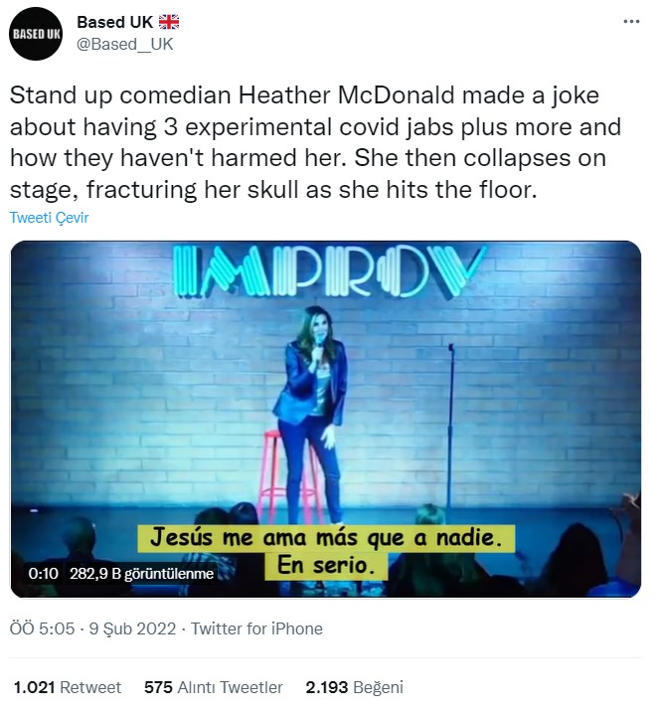Screen dimensions: 659x715
Task: Click the 282,9 B görüntülenme view count
Action: 141,573
